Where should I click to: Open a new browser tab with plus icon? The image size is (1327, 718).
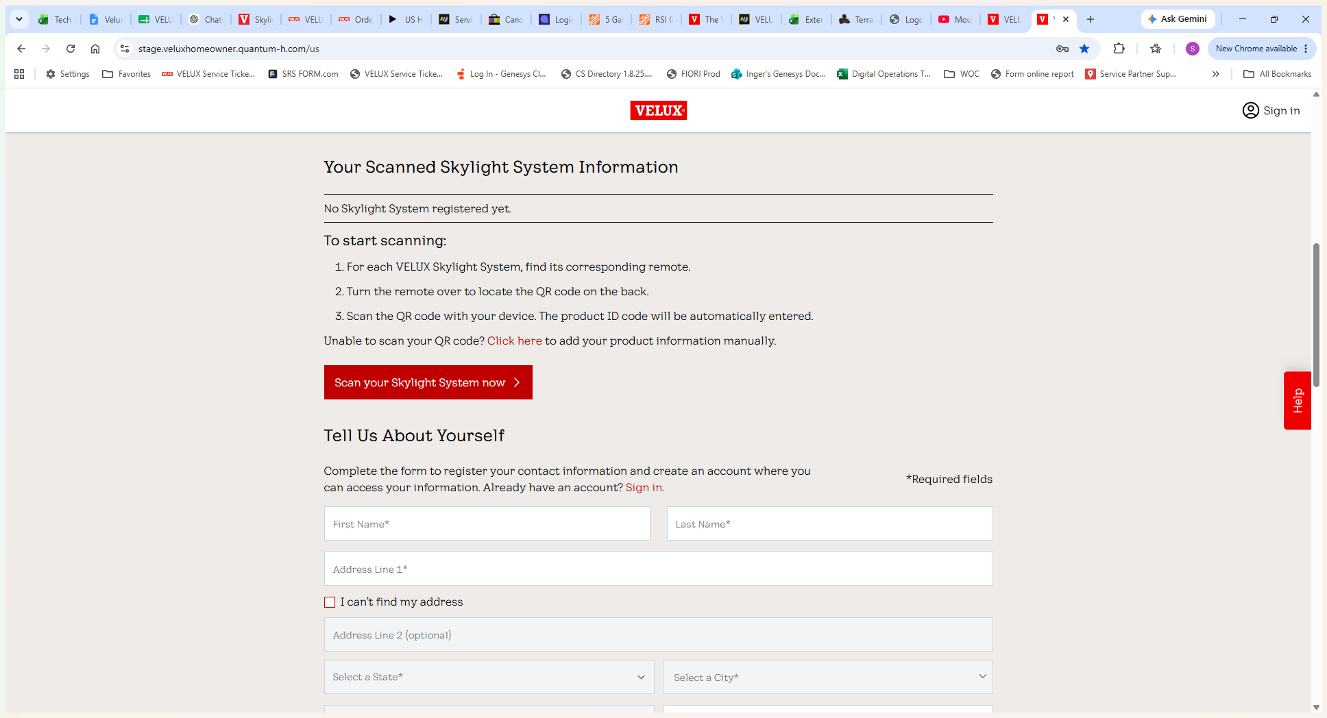pyautogui.click(x=1091, y=19)
